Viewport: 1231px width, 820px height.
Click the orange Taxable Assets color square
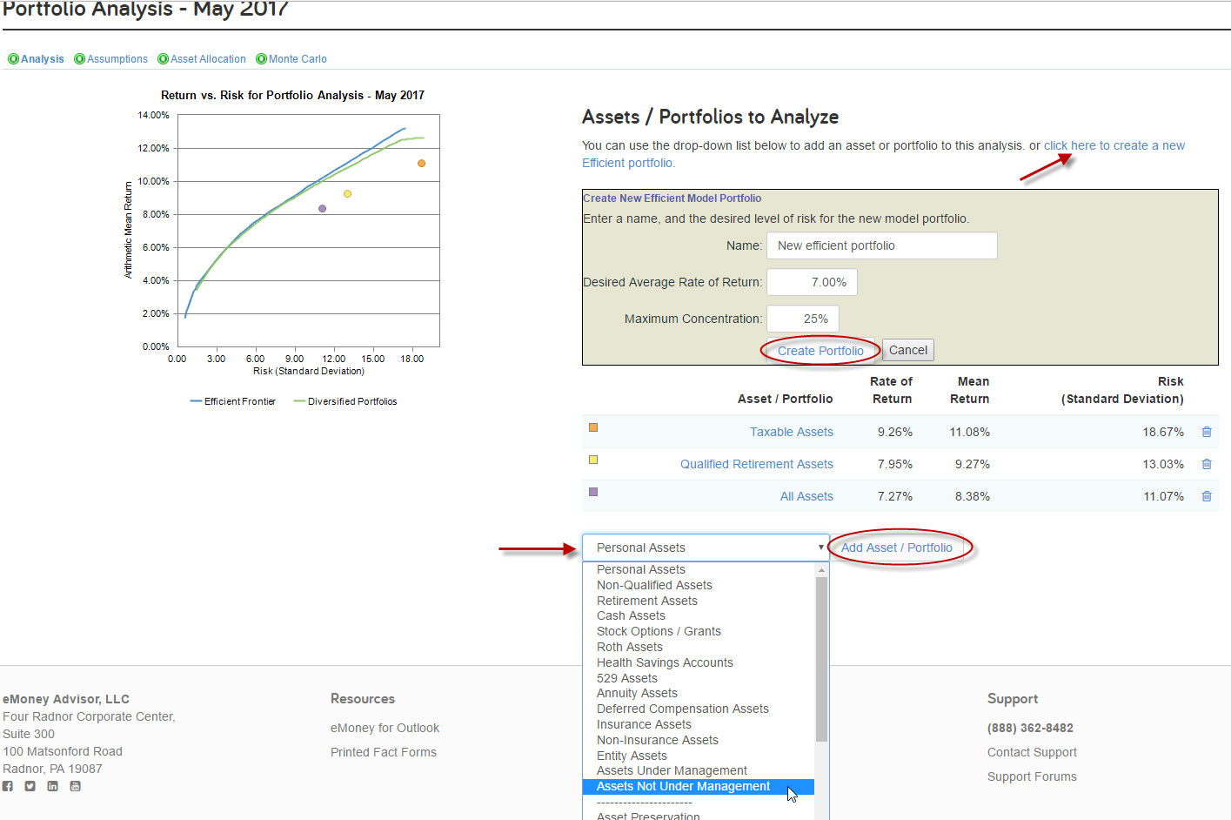593,427
